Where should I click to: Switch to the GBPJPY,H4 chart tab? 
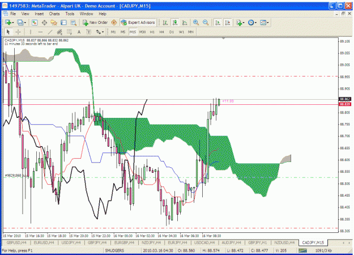97,243
